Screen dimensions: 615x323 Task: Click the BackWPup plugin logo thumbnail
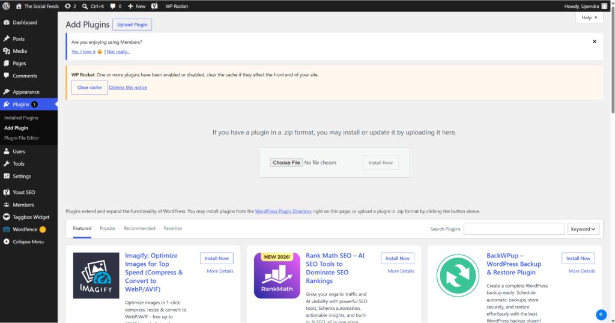click(x=458, y=276)
